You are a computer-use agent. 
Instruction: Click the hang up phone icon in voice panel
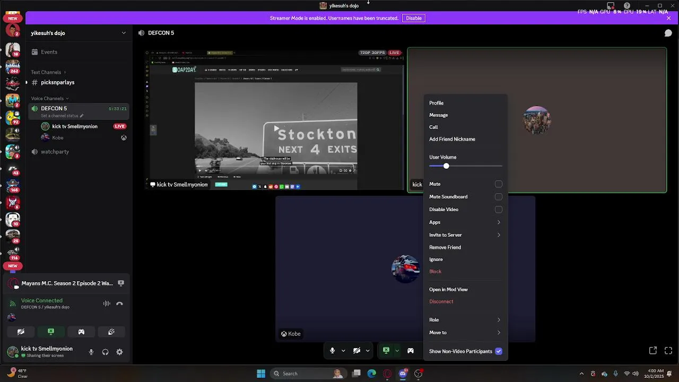click(119, 303)
